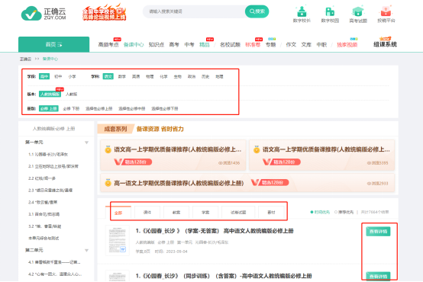Click 查看详情 for 同步训练 result
The image size is (423, 282).
pyautogui.click(x=378, y=277)
